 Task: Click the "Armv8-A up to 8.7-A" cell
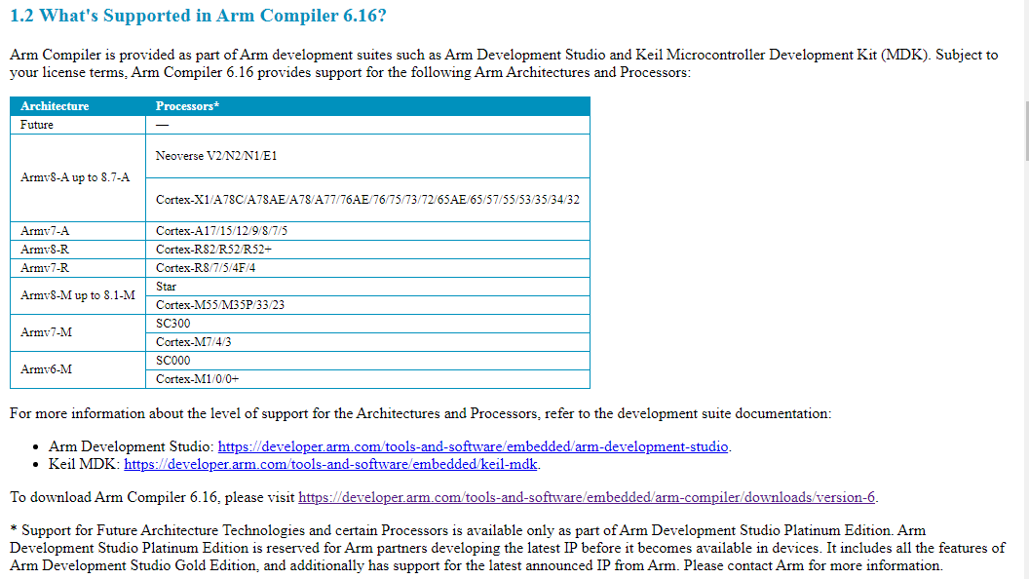(77, 178)
